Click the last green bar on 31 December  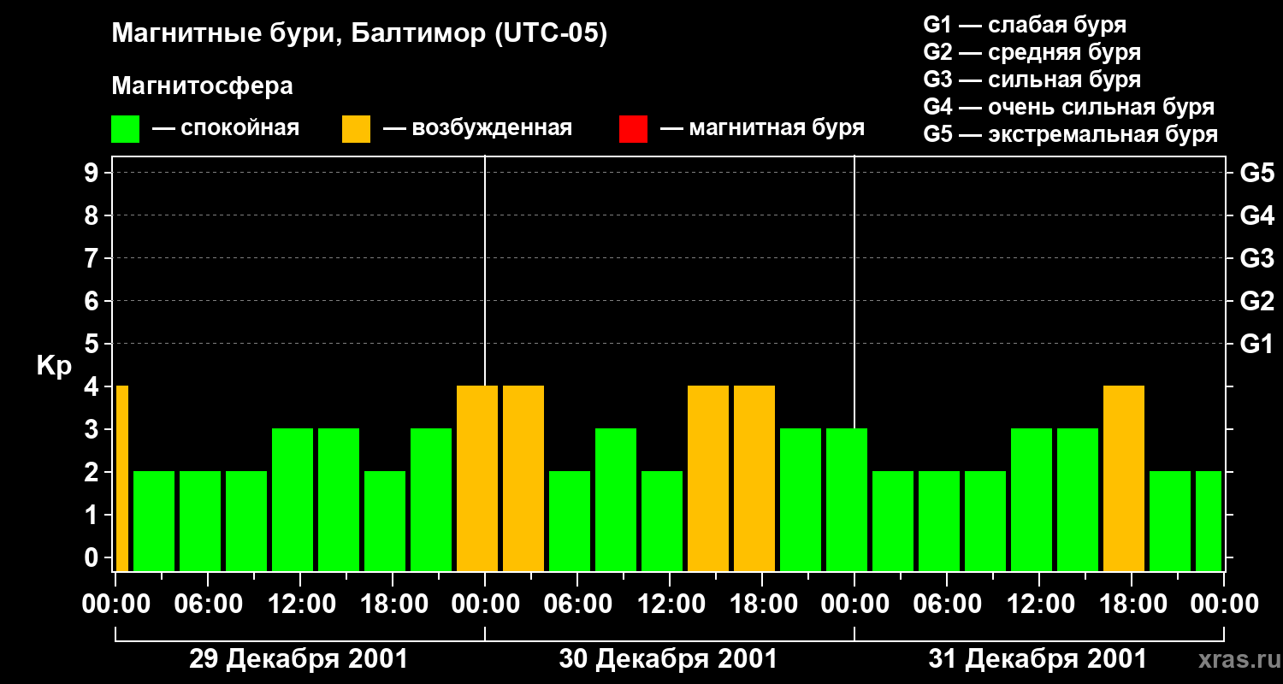[x=1208, y=521]
